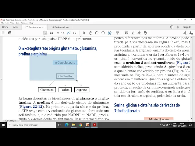
Task: Activate the Marquee Zoom tool
Action: click(69, 33)
